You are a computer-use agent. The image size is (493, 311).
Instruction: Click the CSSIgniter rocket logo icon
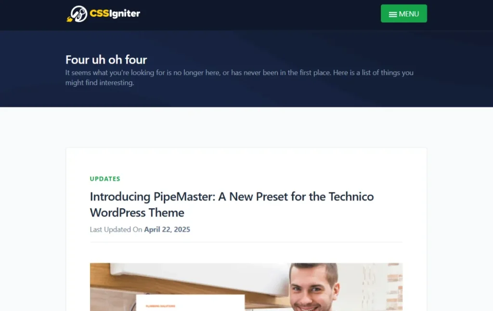pos(77,14)
